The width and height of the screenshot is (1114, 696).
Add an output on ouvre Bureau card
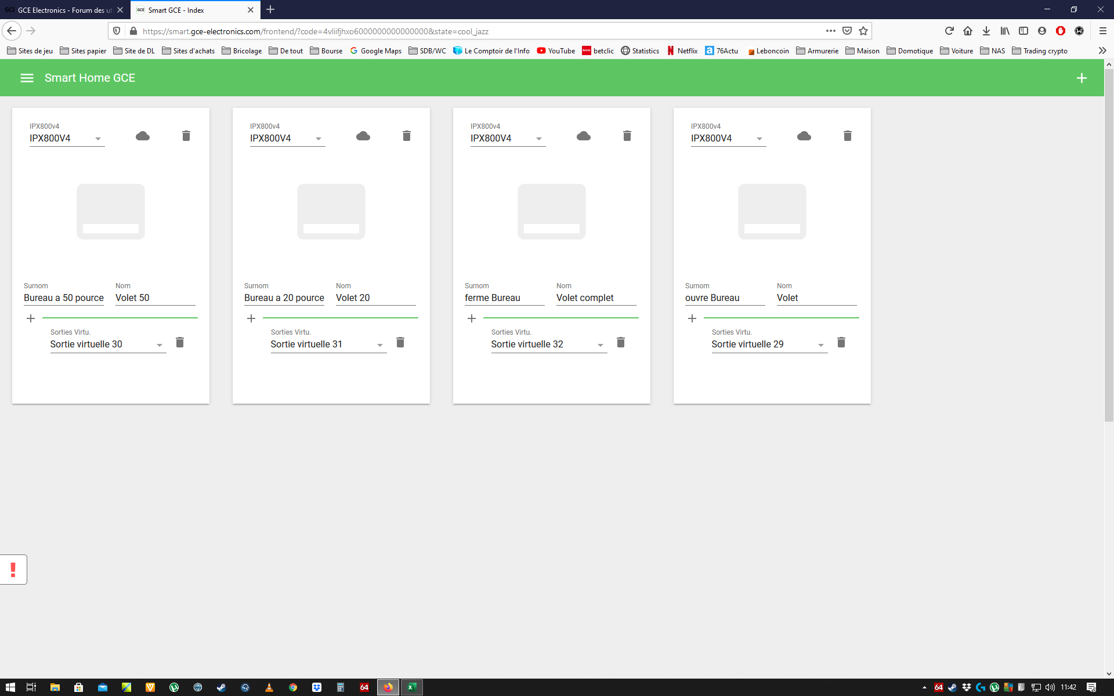pyautogui.click(x=692, y=318)
